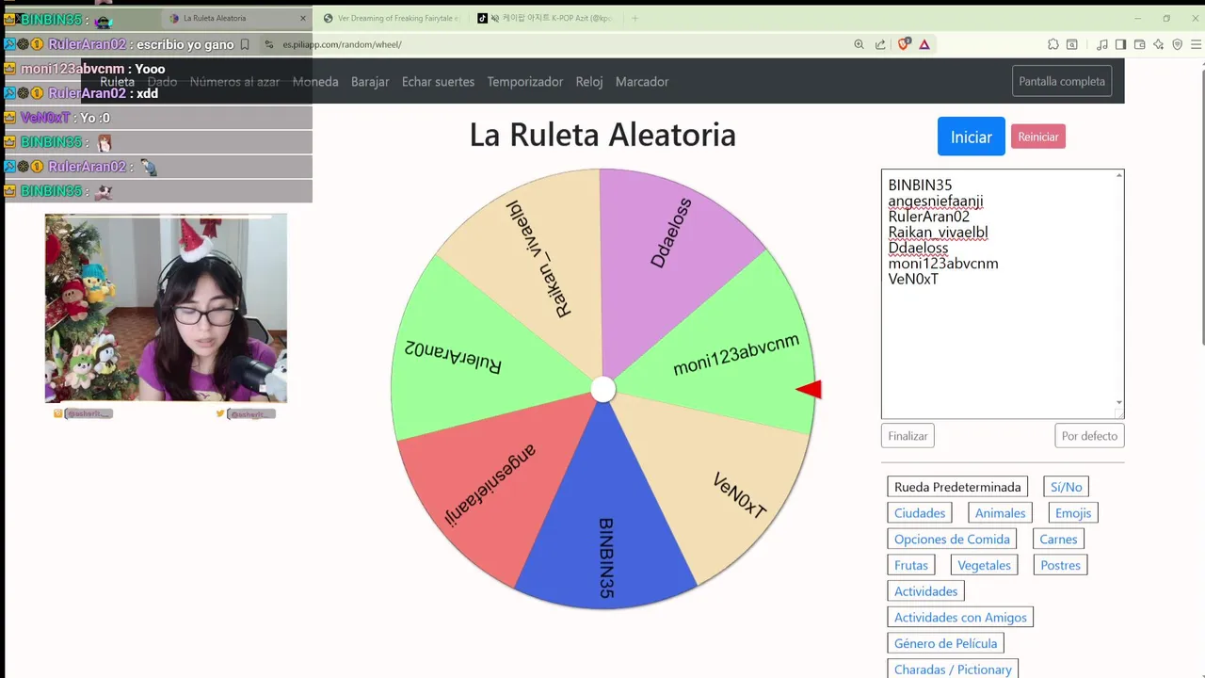Click the text area scrollbar up arrow
The width and height of the screenshot is (1205, 678).
1119,175
